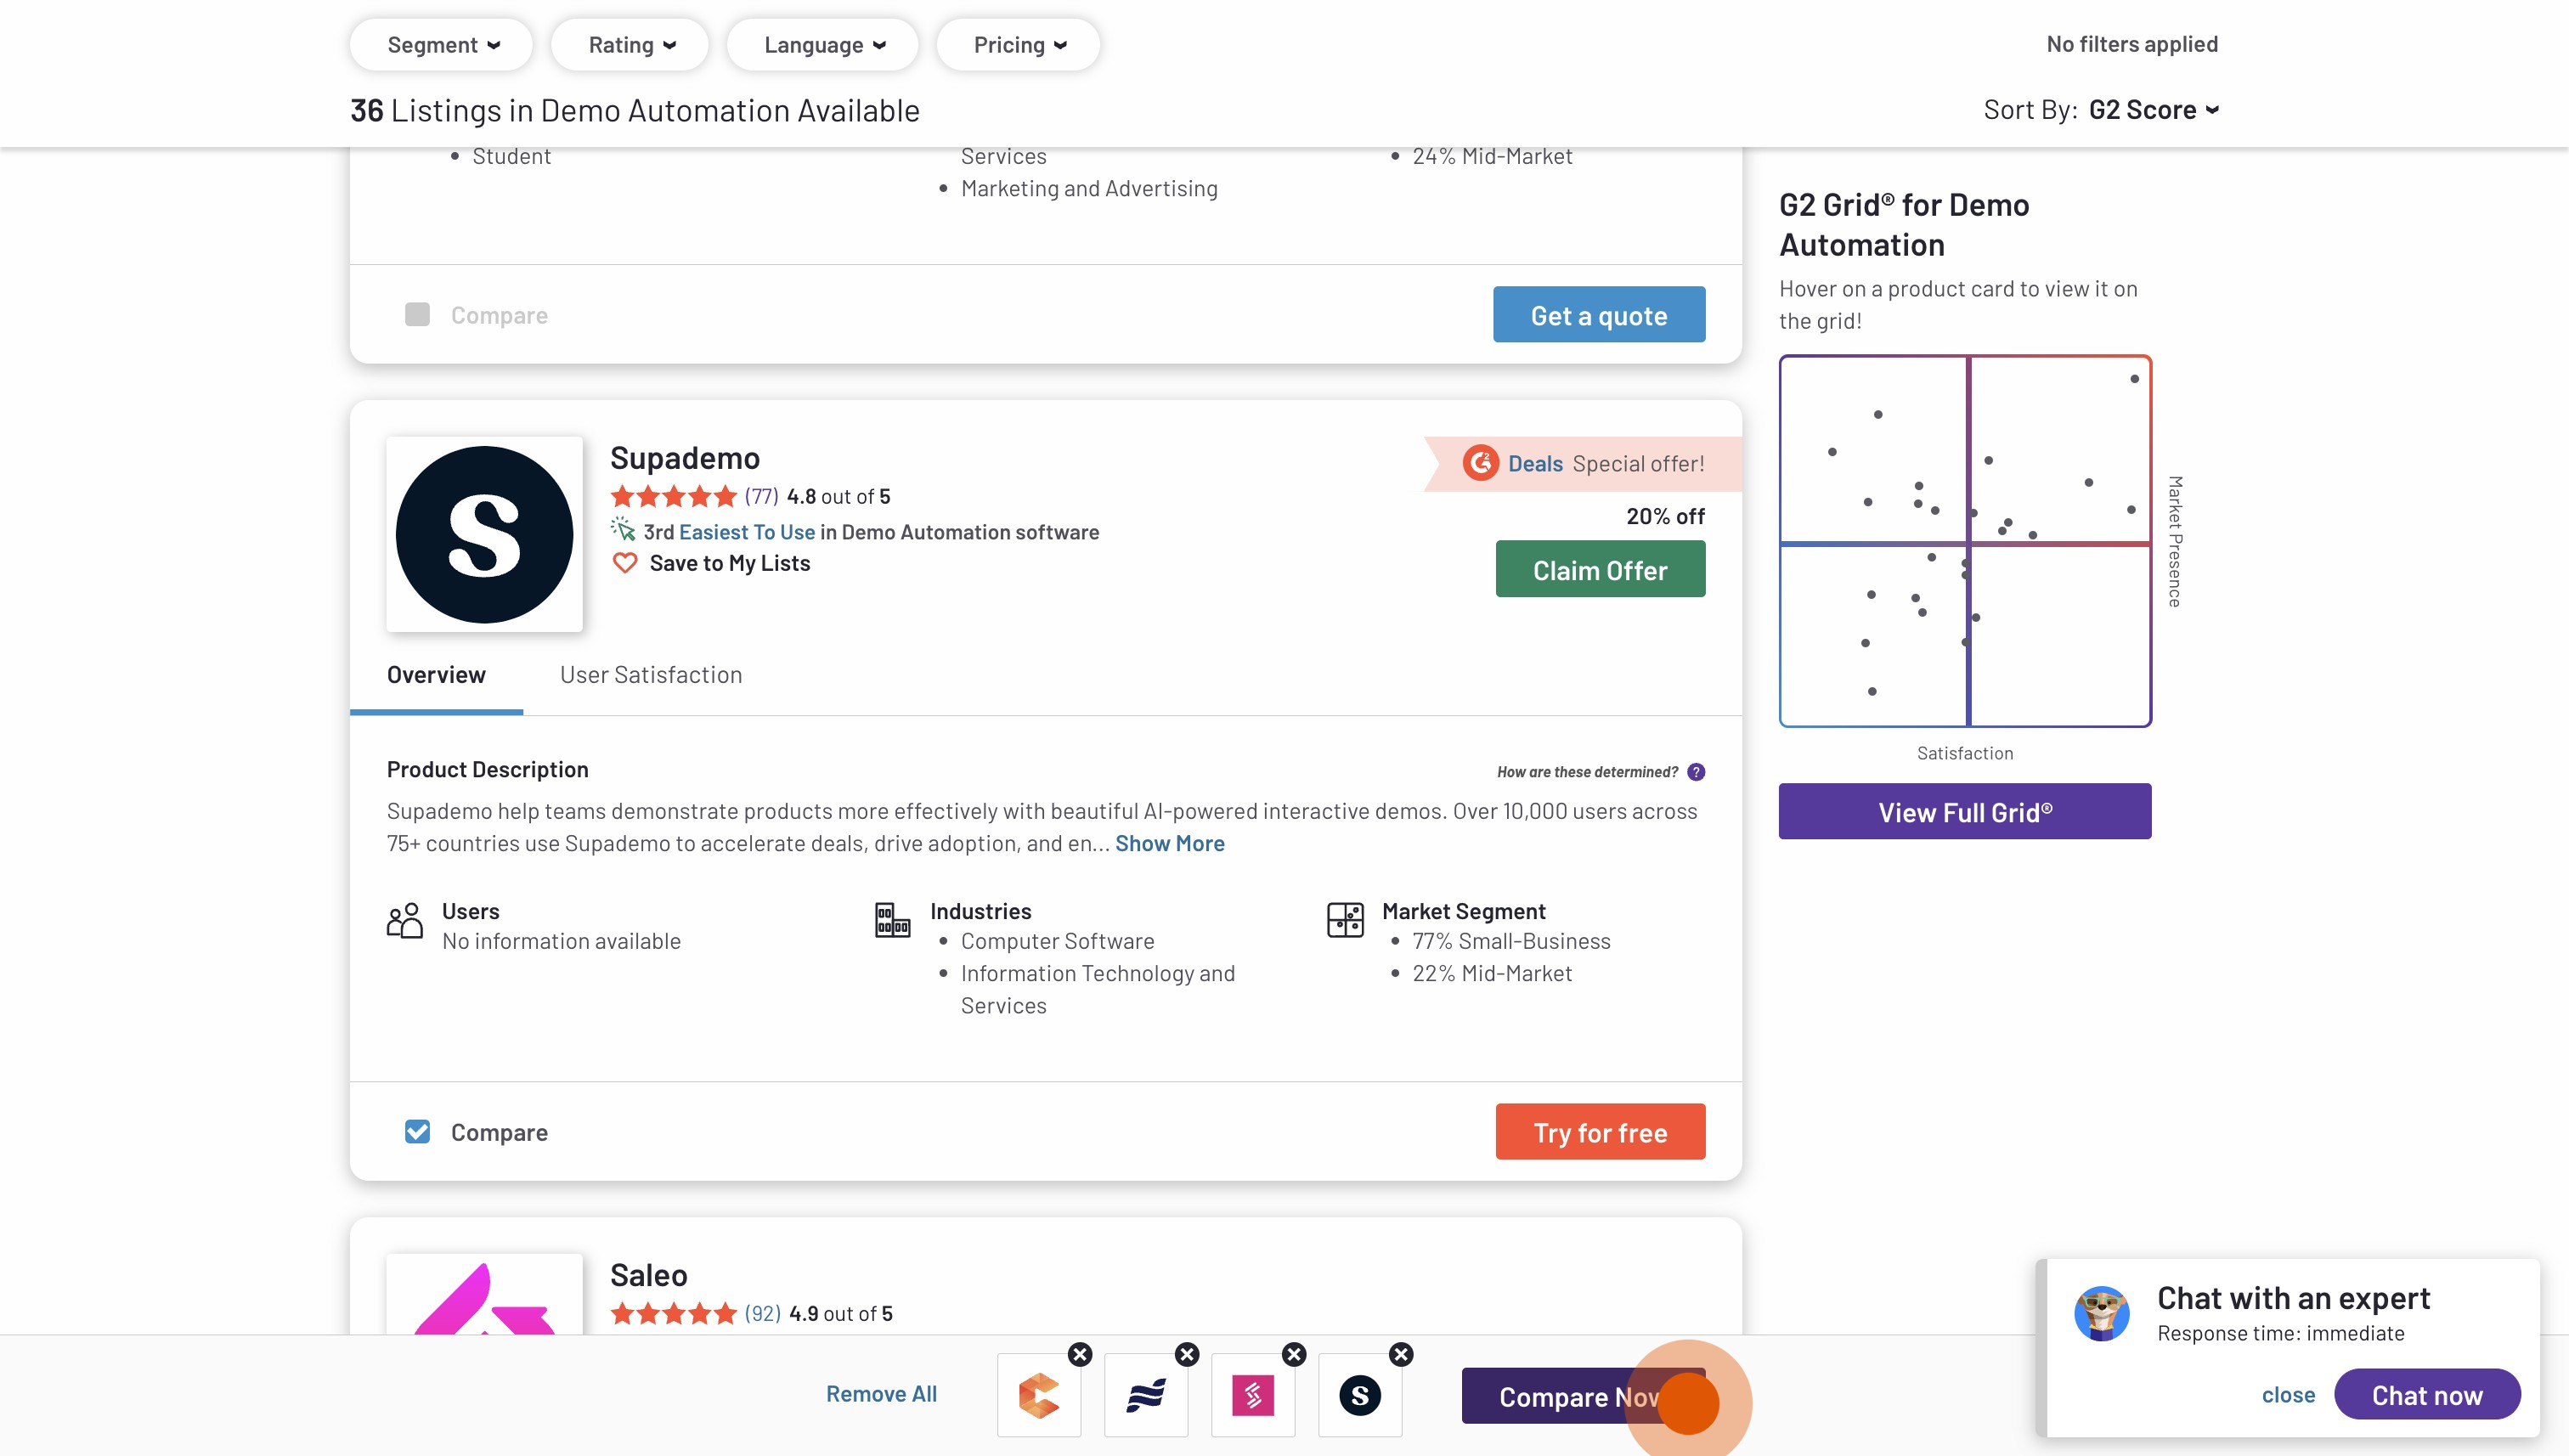The image size is (2569, 1456).
Task: Click the Easiest To Use cursor badge icon
Action: point(623,530)
